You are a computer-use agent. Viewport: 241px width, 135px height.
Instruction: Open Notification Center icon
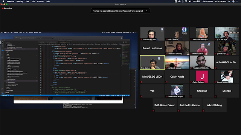pos(237,1)
